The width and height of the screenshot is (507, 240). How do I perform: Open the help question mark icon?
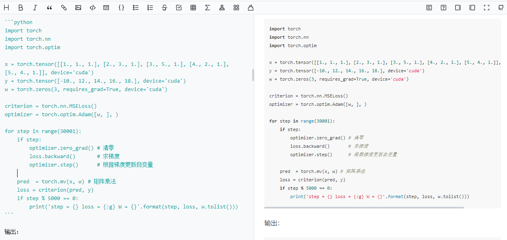pyautogui.click(x=444, y=8)
